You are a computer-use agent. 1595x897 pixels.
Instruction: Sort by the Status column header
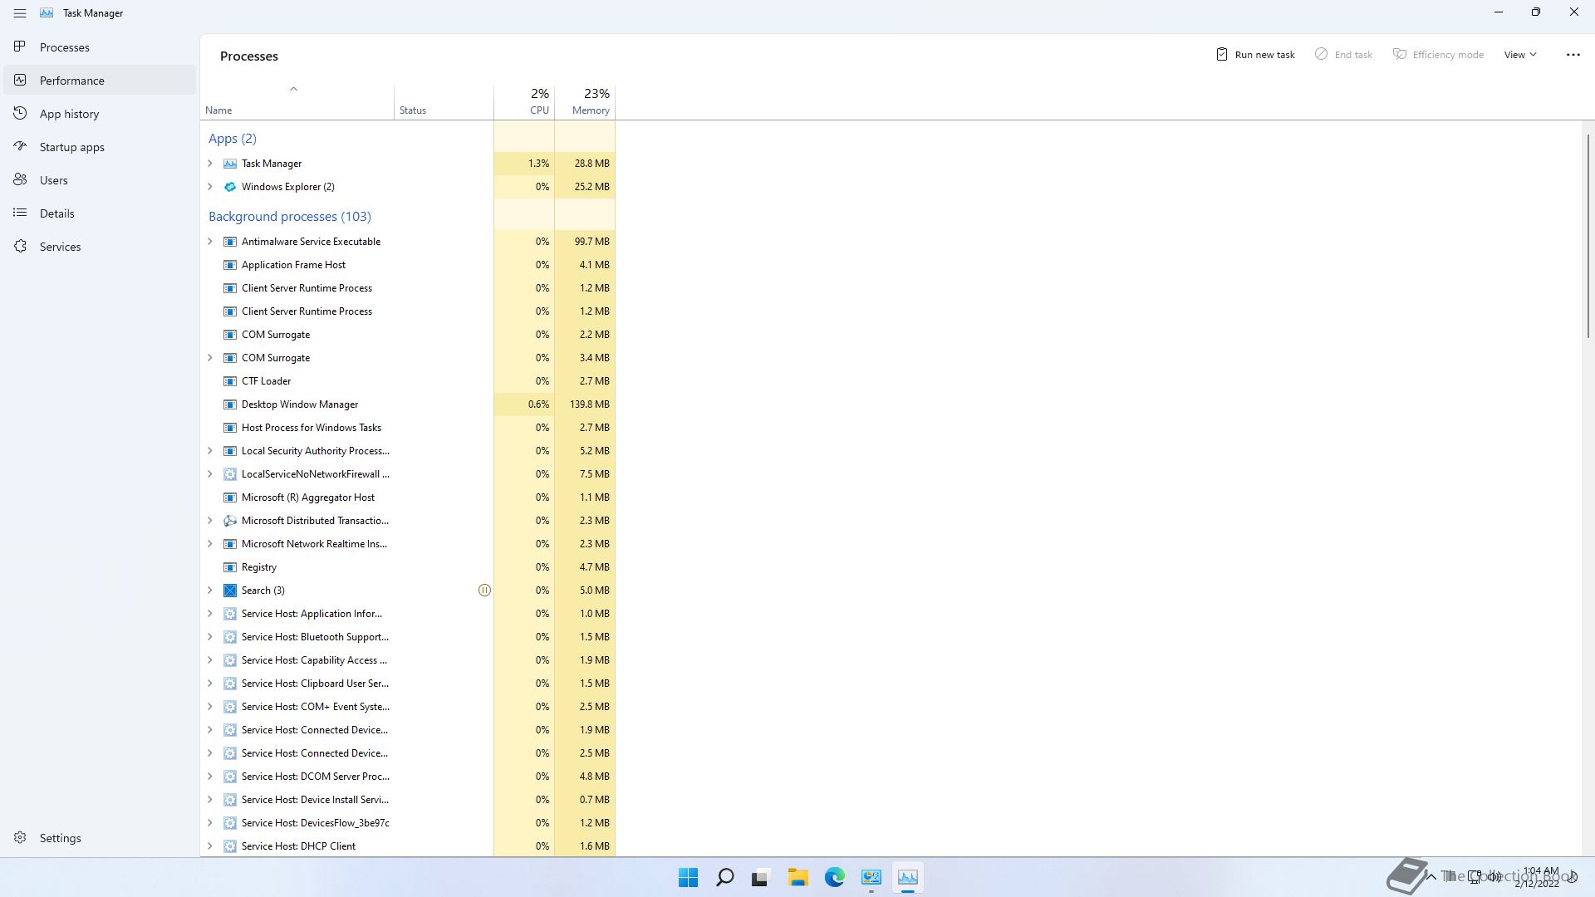click(x=444, y=102)
